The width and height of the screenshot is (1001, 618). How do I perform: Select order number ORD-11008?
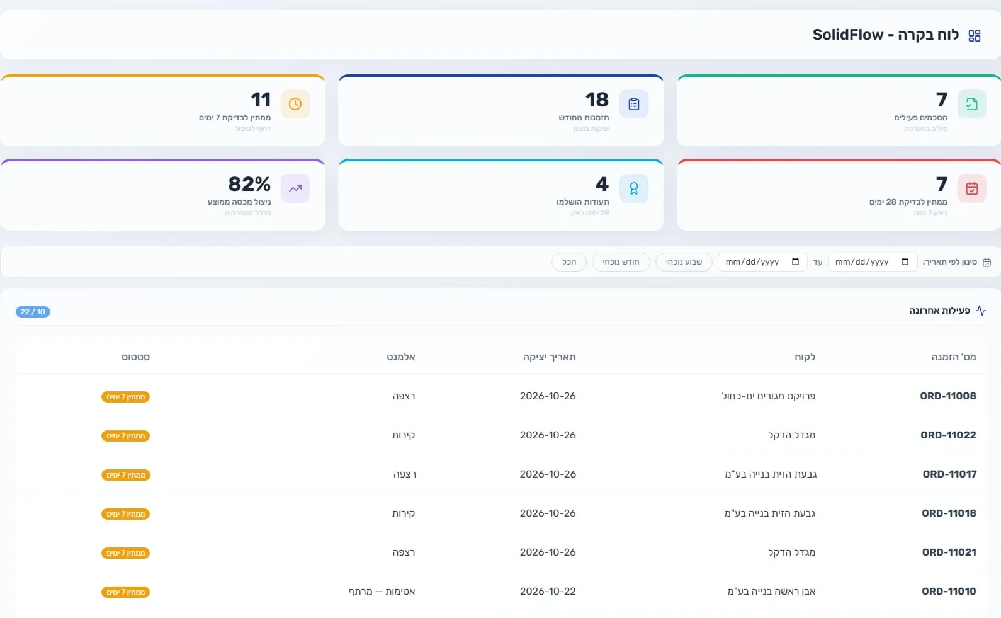point(948,396)
